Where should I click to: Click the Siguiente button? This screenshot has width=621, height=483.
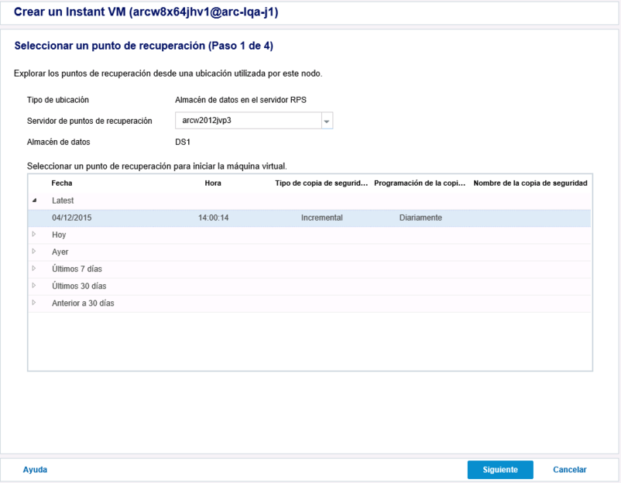(x=500, y=470)
